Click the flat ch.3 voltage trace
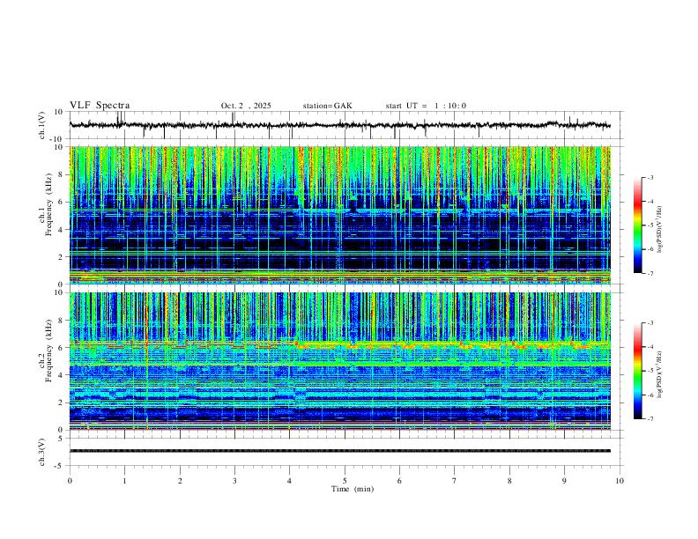This screenshot has height=539, width=698. 339,451
